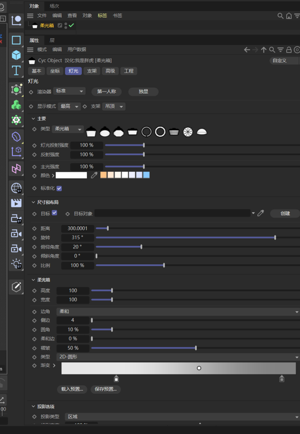300x434 pixels.
Task: Click eyedropper beside 目标对象 field
Action: [260, 213]
